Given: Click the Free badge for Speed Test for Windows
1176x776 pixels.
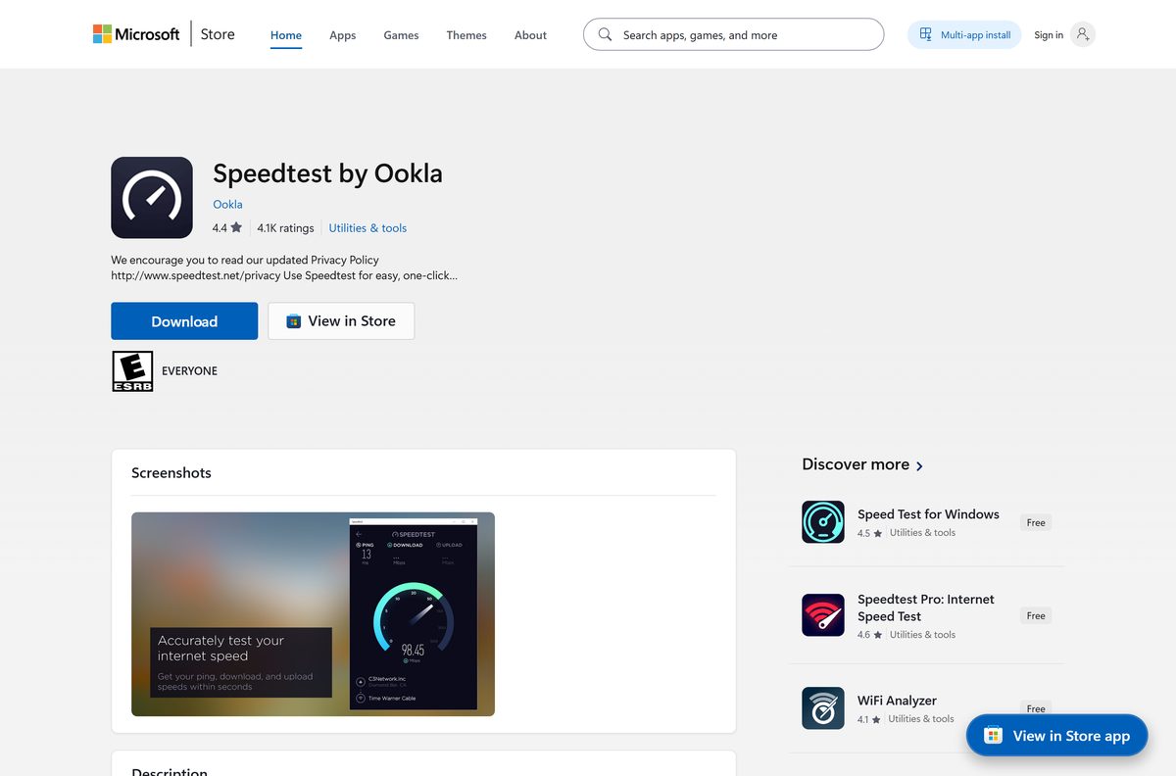Looking at the screenshot, I should coord(1036,522).
